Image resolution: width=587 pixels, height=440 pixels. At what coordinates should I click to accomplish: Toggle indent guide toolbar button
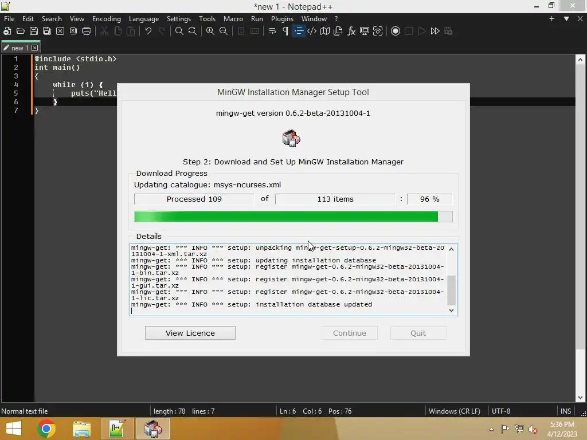tap(299, 31)
